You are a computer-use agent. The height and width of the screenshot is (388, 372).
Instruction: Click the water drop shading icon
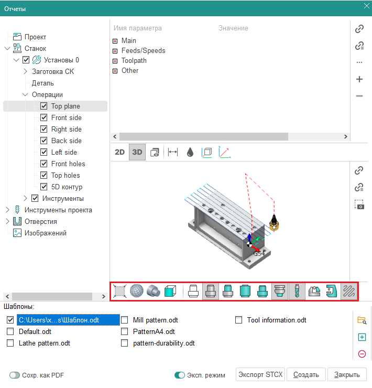[190, 152]
